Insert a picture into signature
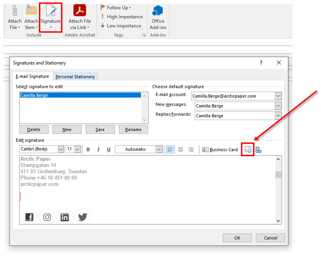The height and width of the screenshot is (257, 322). pos(248,149)
